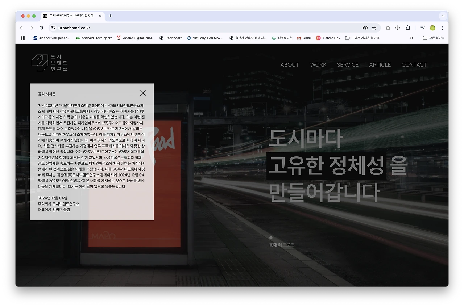
Task: Click the 공식 사과문 heading
Action: [x=47, y=94]
